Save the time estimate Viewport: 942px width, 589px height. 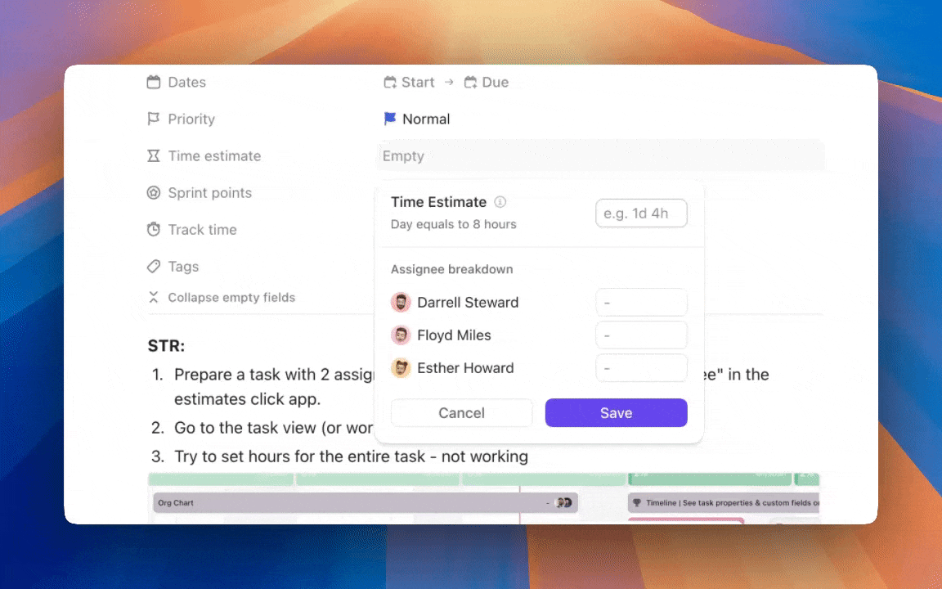coord(616,413)
